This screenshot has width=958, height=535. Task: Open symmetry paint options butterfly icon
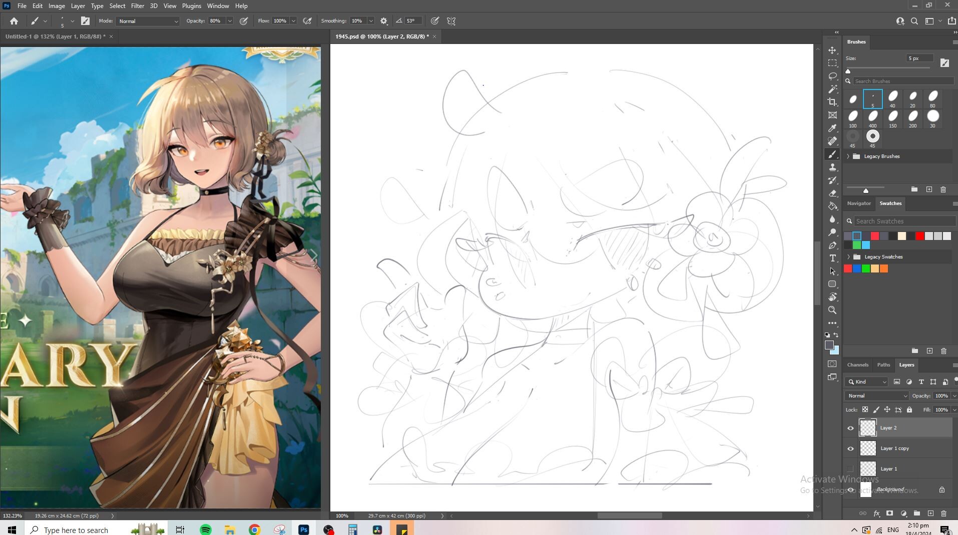[451, 21]
